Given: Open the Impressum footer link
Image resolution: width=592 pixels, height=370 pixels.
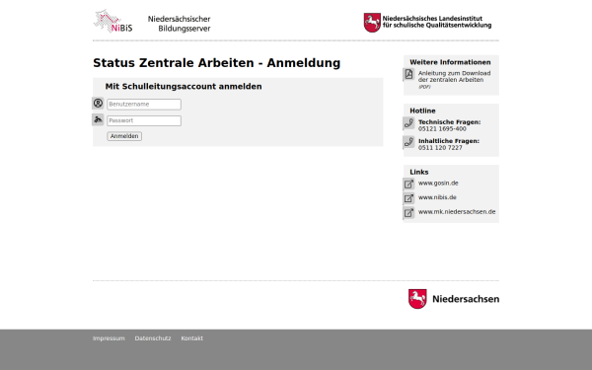Looking at the screenshot, I should point(109,338).
